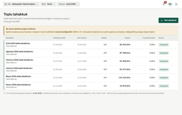Click the date 01.04.2026

57,86
